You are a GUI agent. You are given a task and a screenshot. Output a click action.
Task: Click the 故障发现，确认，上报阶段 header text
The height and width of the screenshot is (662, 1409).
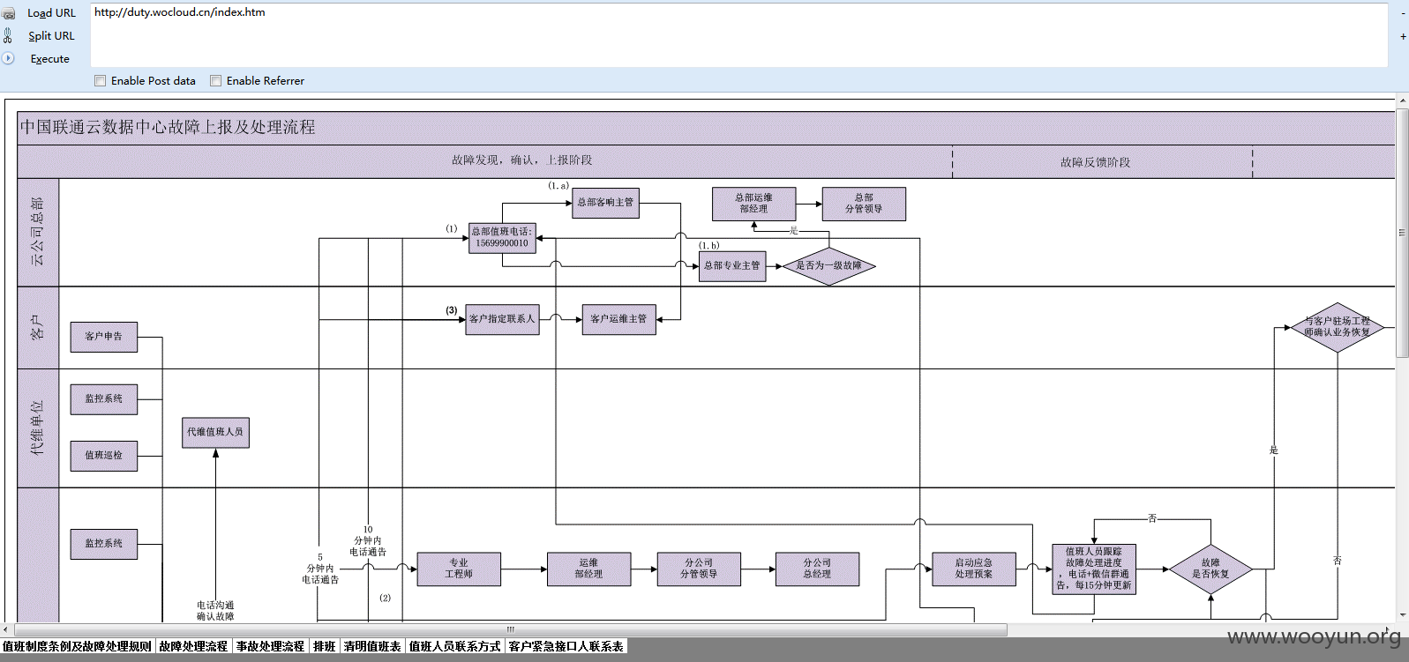click(522, 160)
